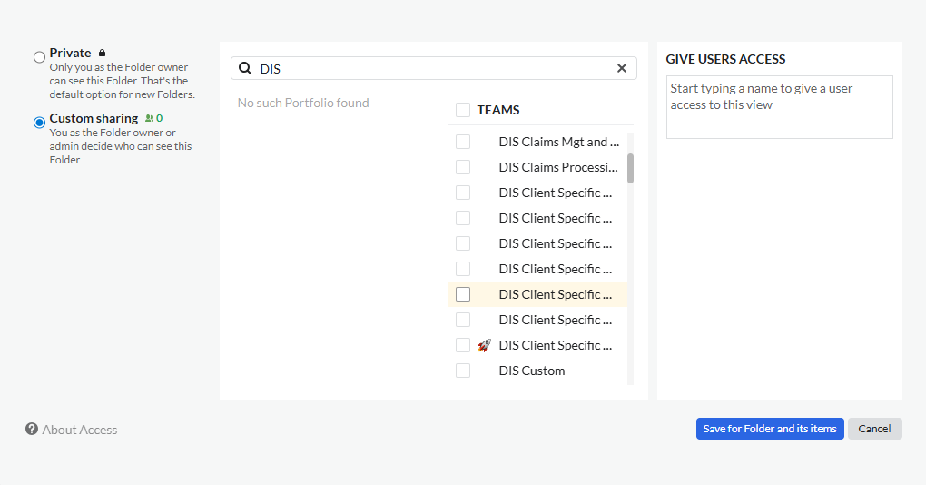Check the DIS Custom team checkbox
The width and height of the screenshot is (926, 485).
pyautogui.click(x=463, y=371)
